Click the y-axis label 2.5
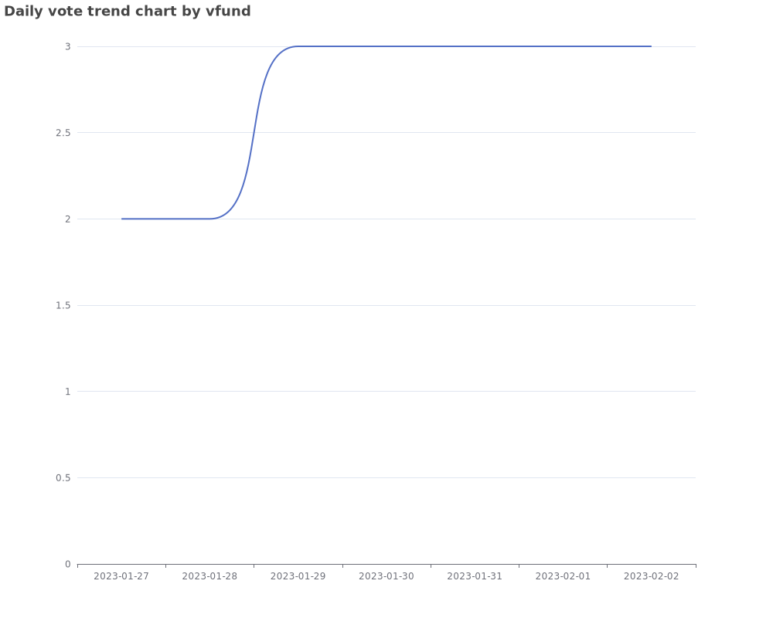Screen dimensions: 773x618 click(x=63, y=133)
